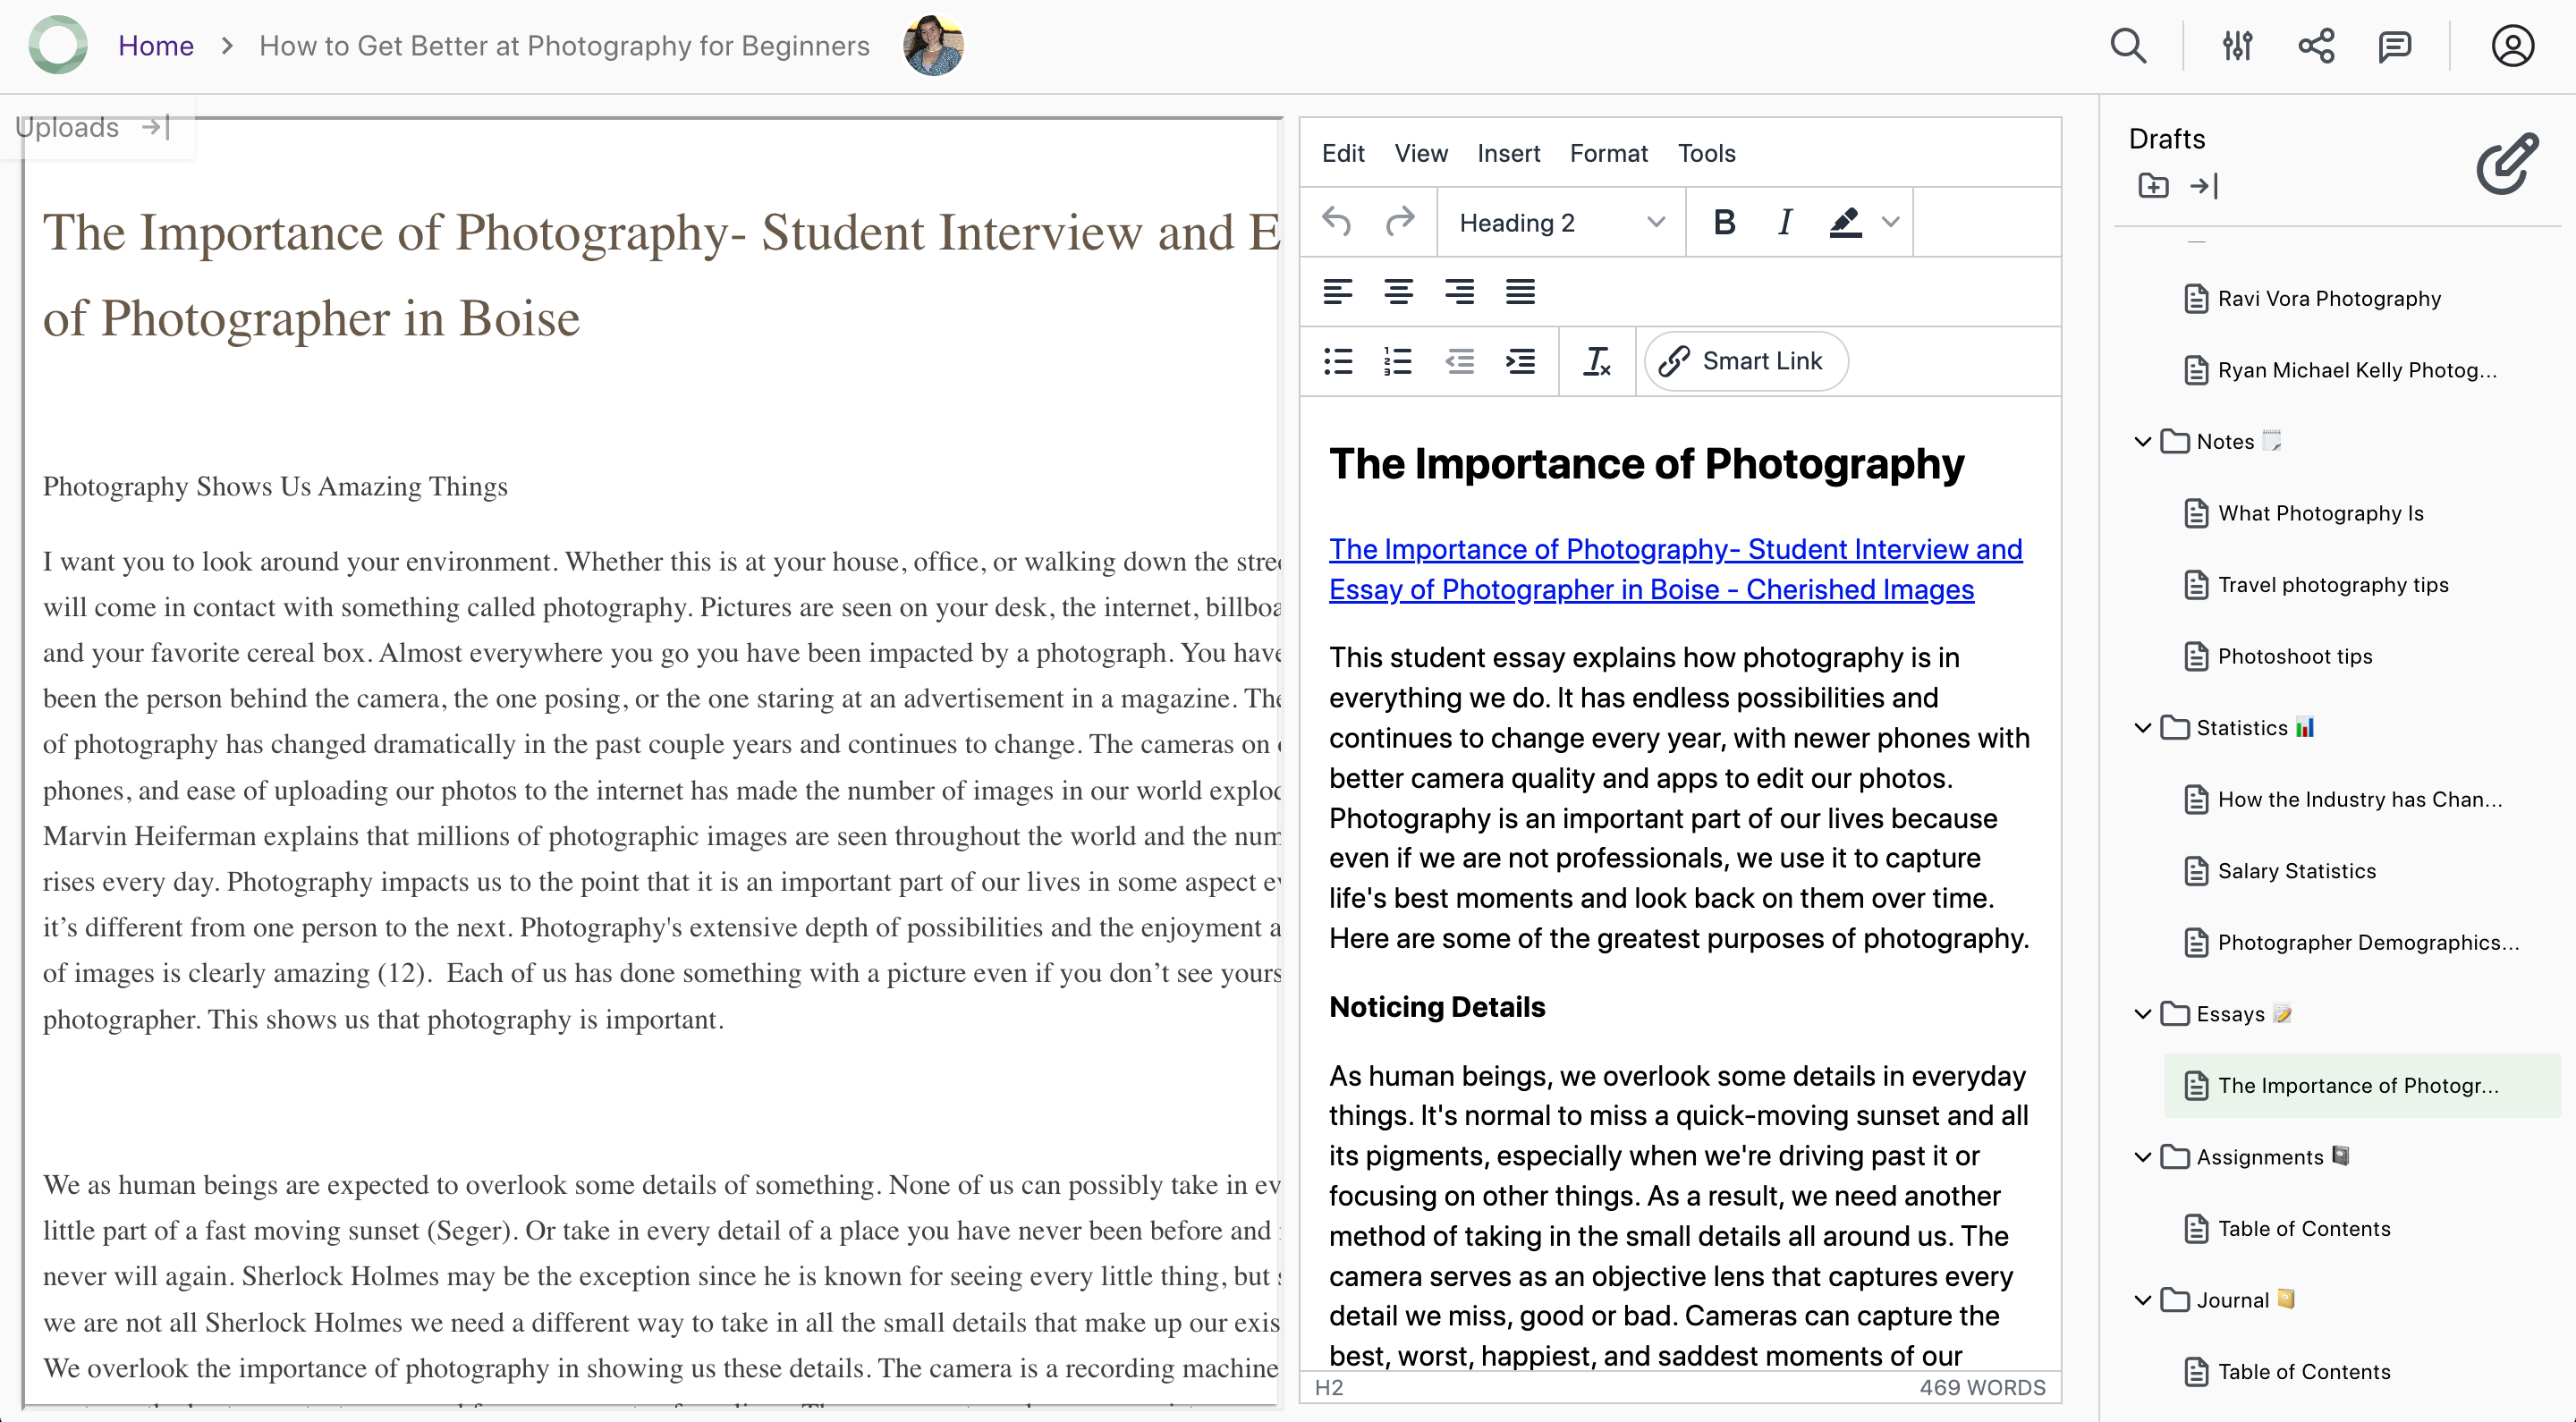2576x1422 pixels.
Task: Toggle italic formatting
Action: pos(1785,222)
